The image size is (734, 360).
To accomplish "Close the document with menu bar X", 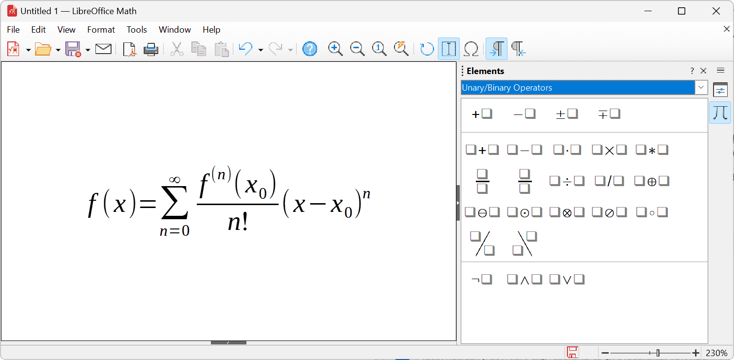I will click(727, 29).
